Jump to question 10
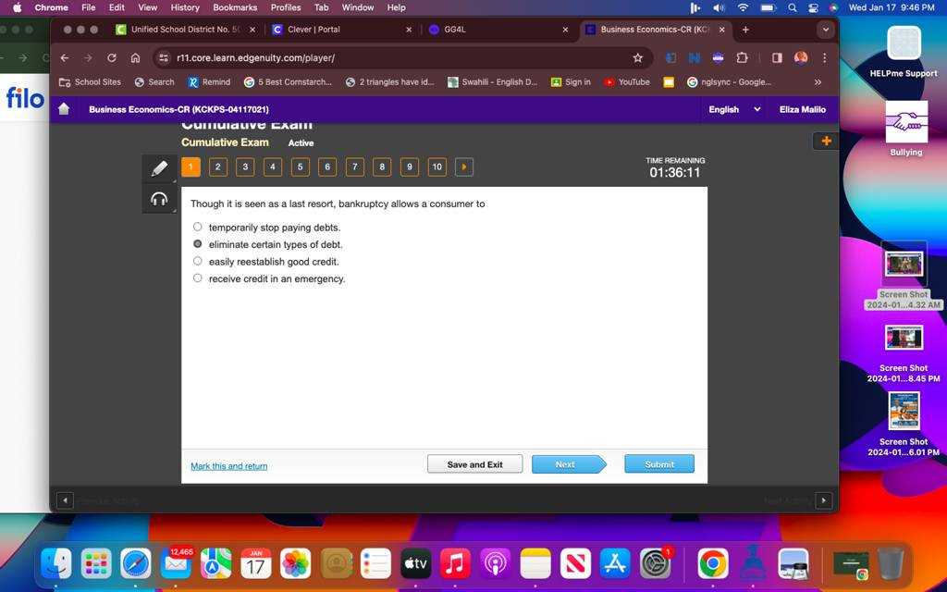Screen dimensions: 947x592 437,166
